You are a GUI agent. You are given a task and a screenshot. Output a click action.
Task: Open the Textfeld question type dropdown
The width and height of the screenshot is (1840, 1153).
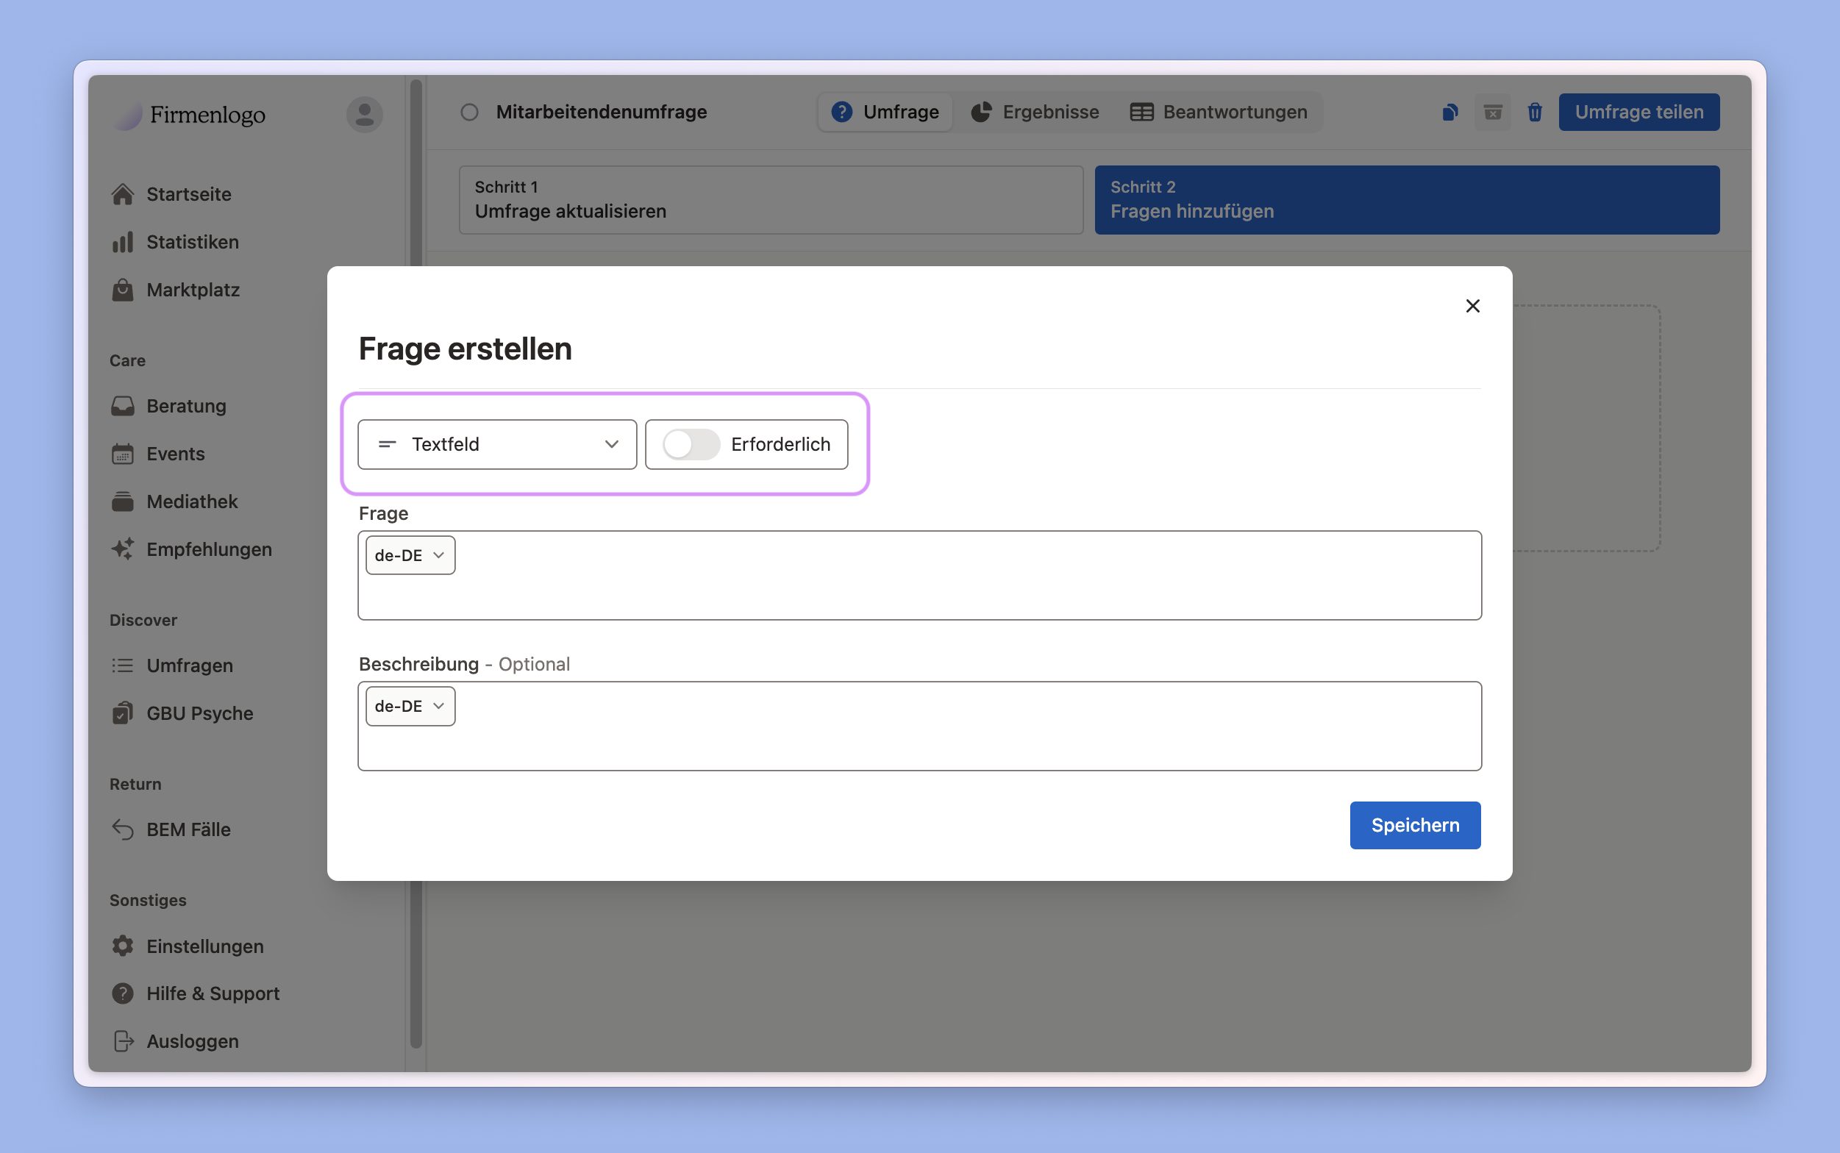497,445
